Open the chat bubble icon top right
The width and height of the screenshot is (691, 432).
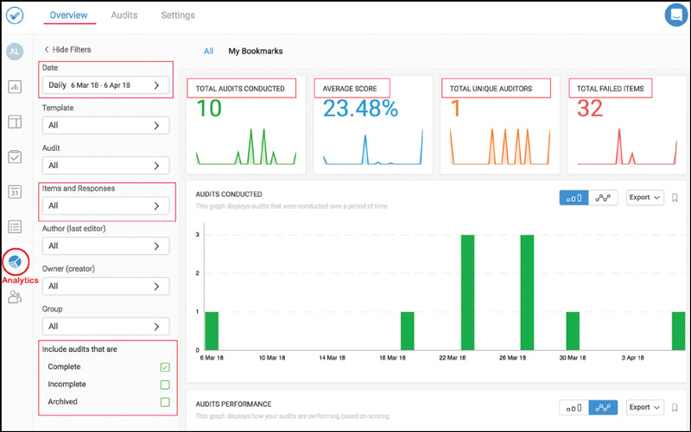(x=675, y=16)
